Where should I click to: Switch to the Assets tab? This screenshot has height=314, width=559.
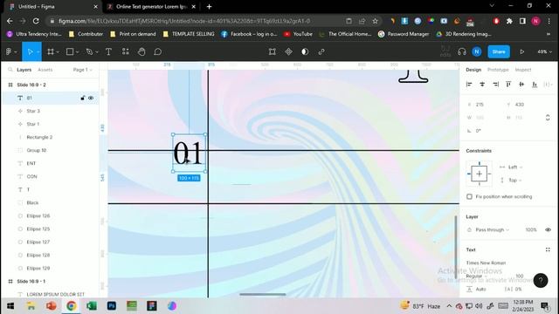pyautogui.click(x=45, y=70)
